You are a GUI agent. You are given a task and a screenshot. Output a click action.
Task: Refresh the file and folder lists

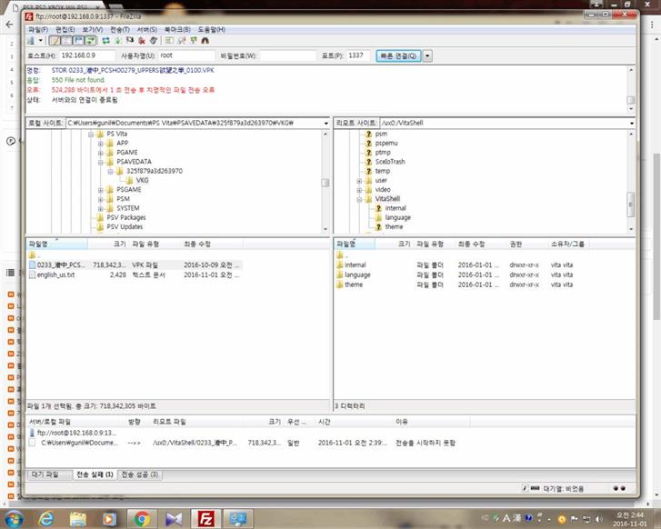click(x=105, y=41)
